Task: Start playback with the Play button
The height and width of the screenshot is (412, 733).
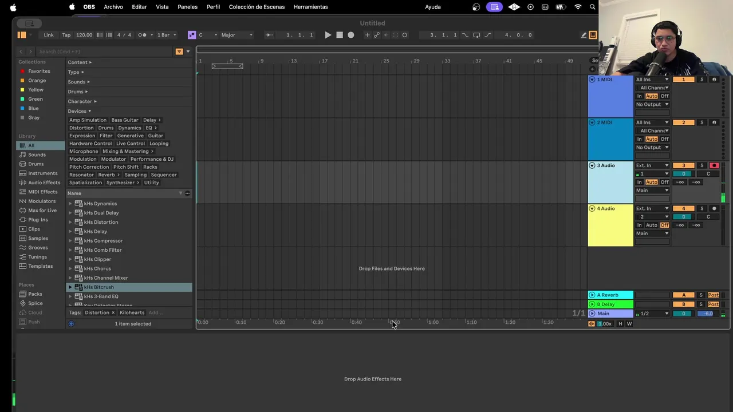Action: click(328, 35)
